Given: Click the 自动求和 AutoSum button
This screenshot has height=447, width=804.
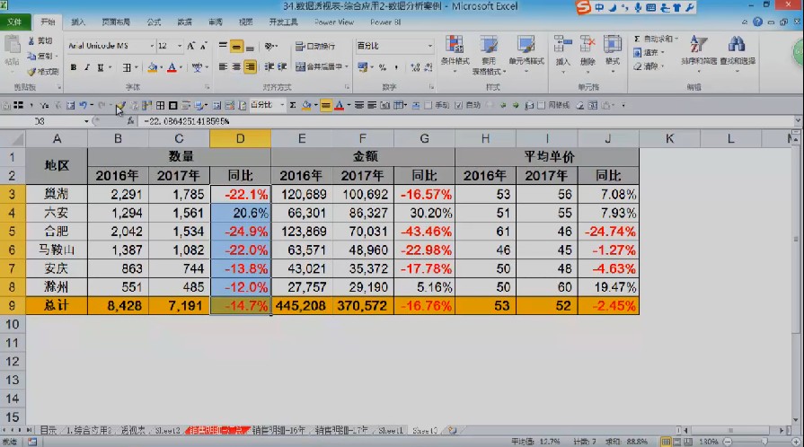Looking at the screenshot, I should click(x=655, y=39).
